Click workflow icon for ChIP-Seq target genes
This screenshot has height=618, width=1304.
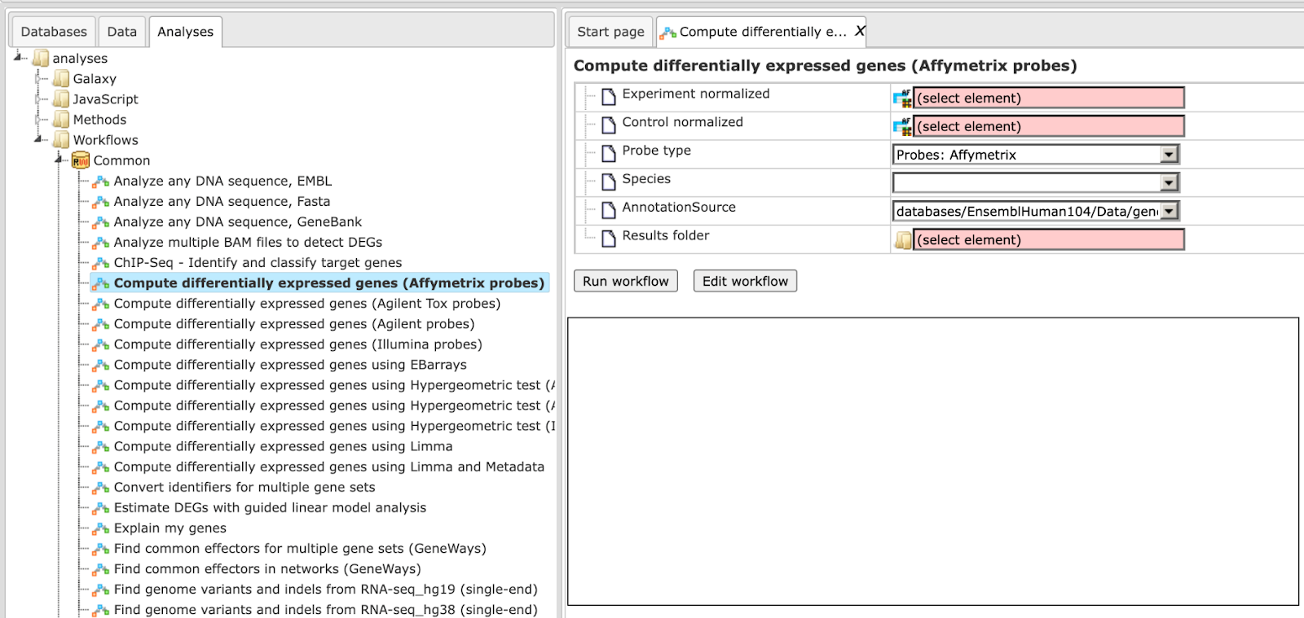tap(101, 263)
